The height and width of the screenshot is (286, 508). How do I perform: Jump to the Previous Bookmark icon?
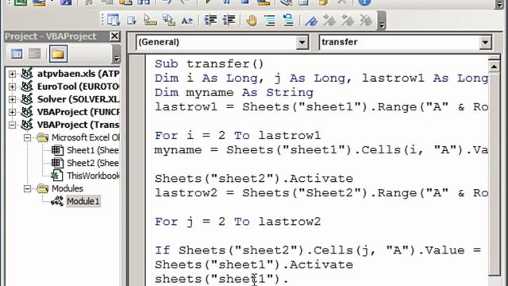click(x=348, y=21)
